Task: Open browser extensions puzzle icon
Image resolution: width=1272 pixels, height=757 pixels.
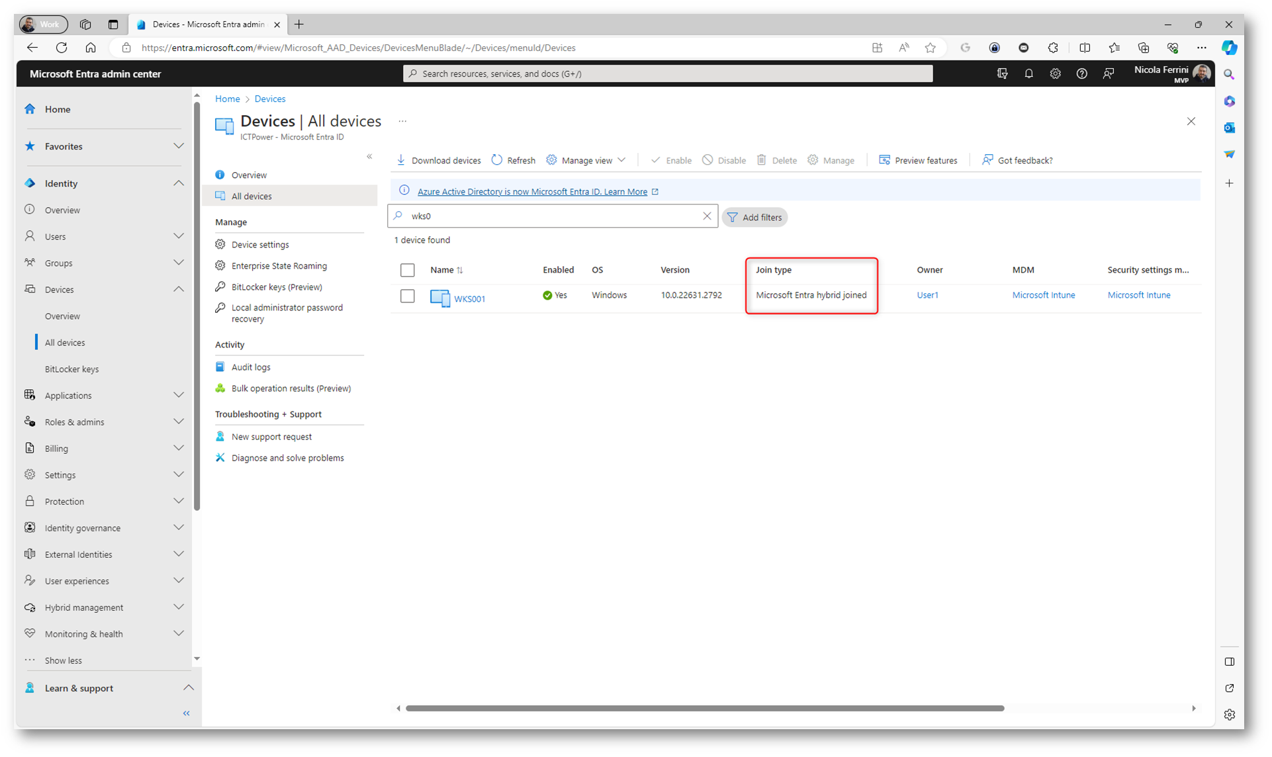Action: [x=1053, y=48]
